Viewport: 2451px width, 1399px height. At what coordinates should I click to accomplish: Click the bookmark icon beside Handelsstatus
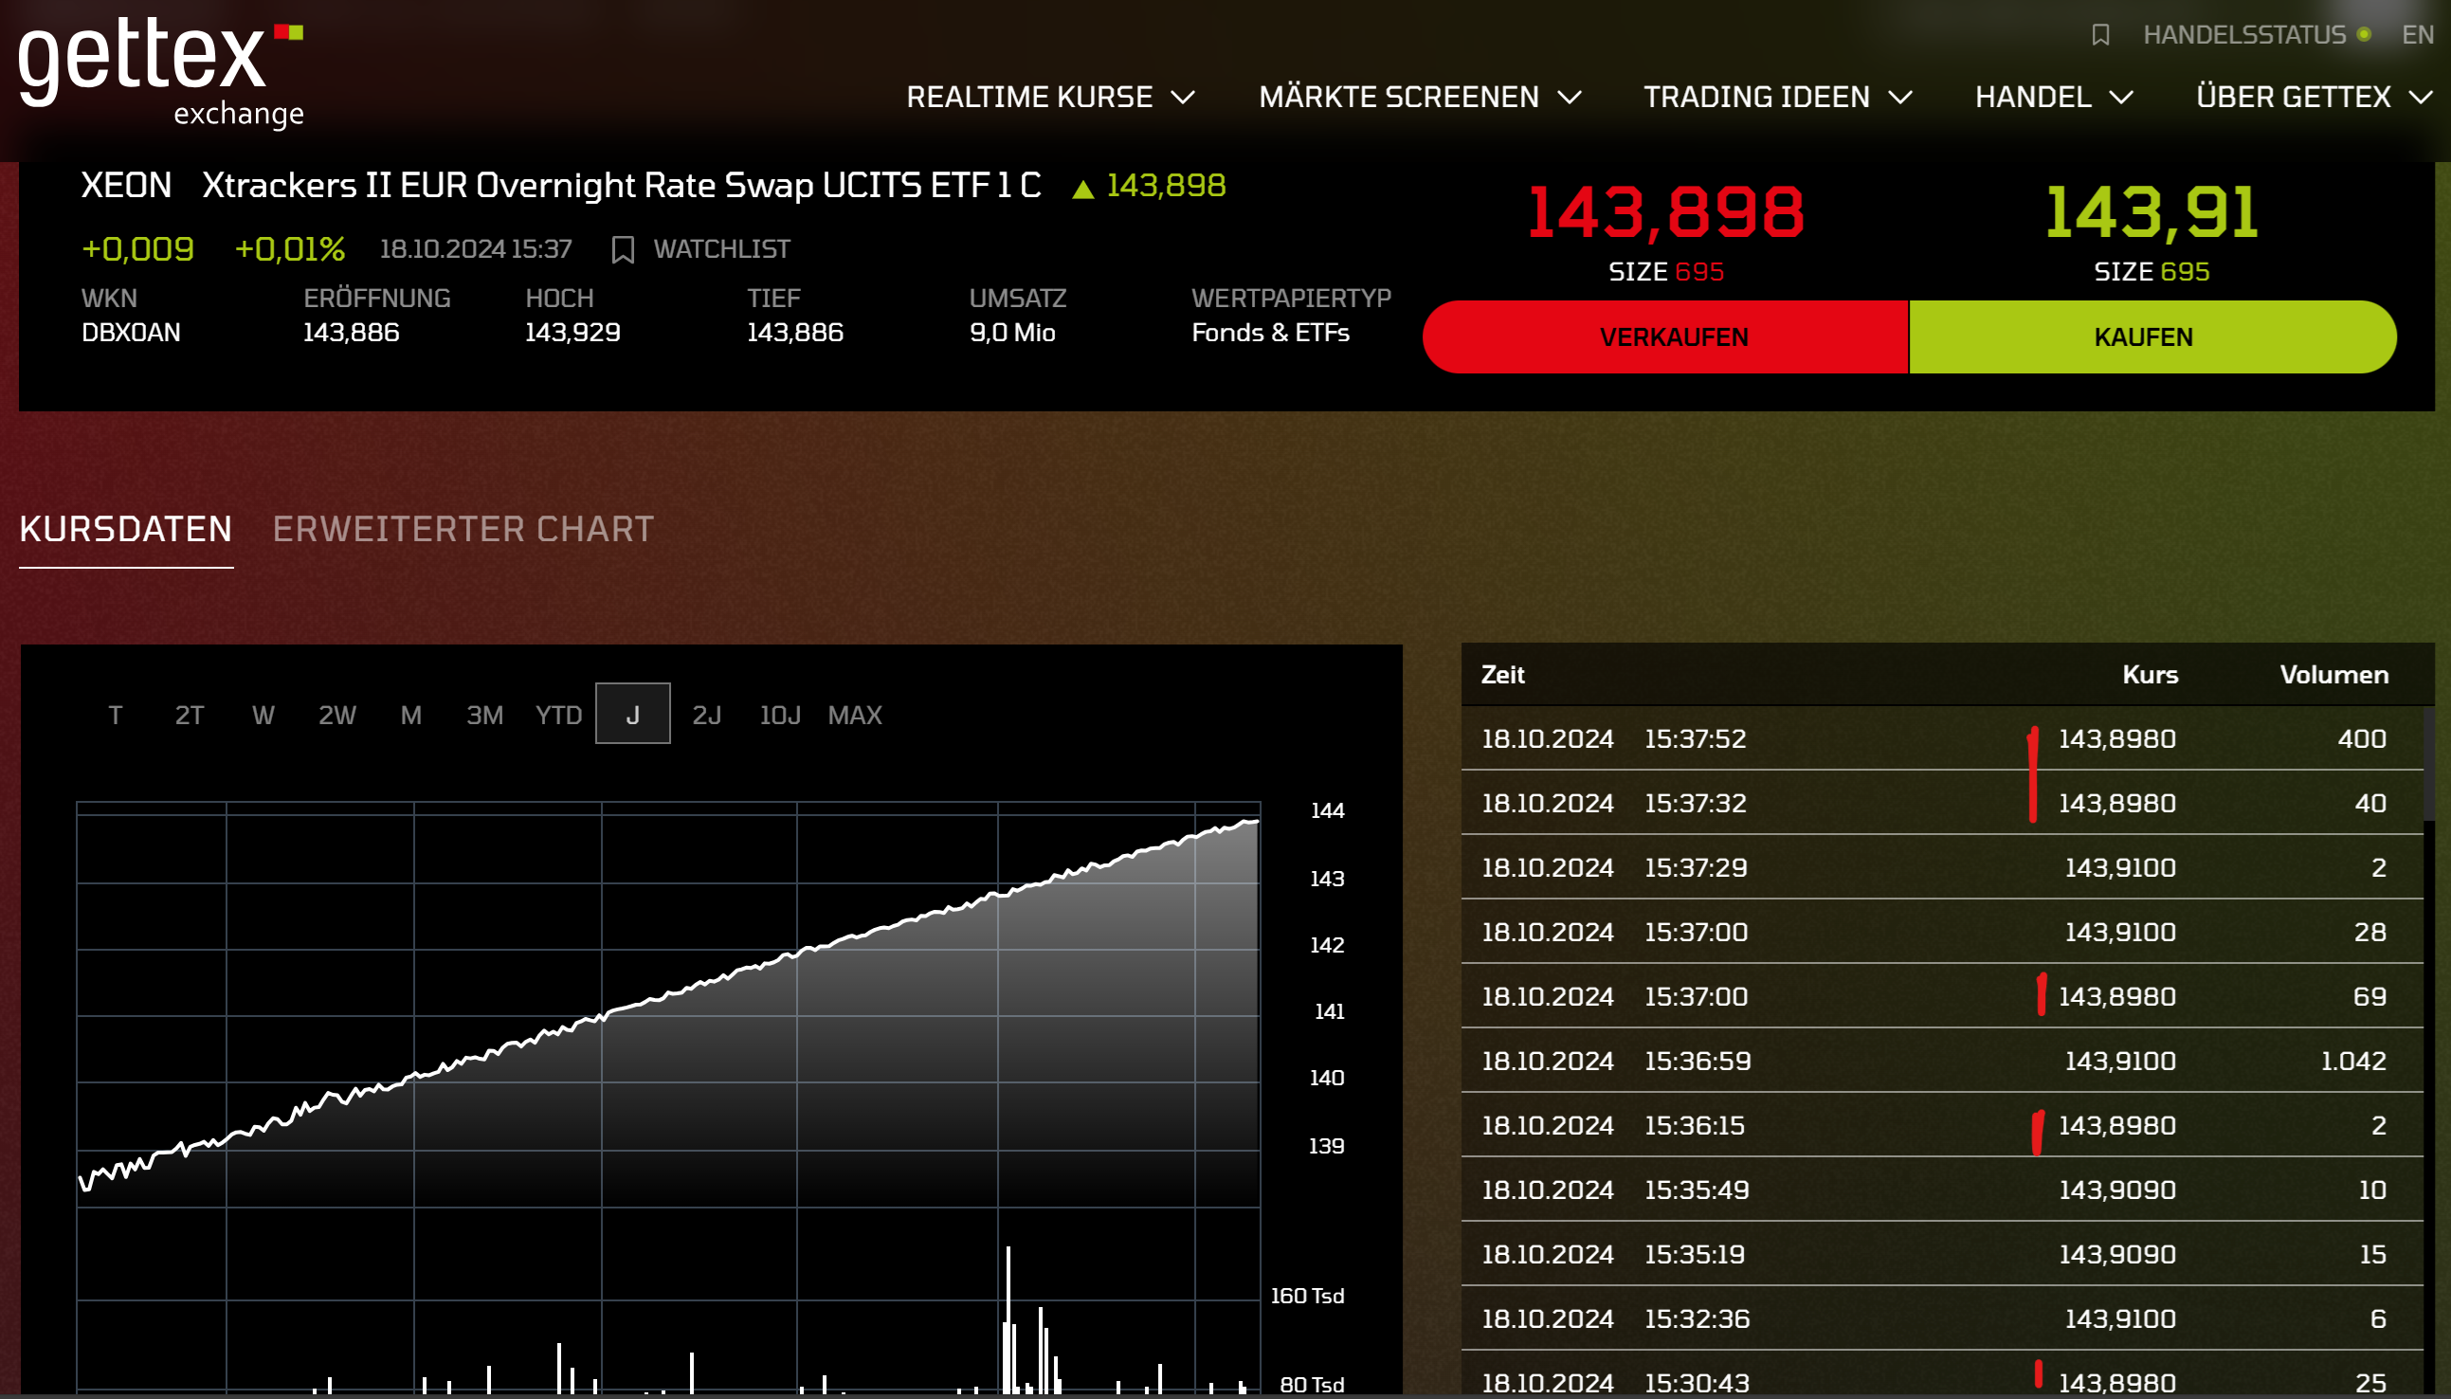(x=2100, y=36)
